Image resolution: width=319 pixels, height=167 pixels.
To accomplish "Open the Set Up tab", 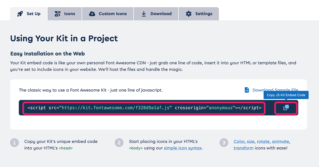I will [29, 14].
